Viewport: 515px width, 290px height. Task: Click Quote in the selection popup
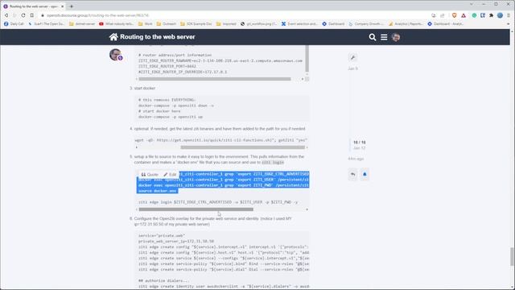tap(150, 175)
